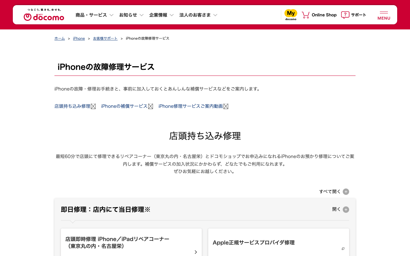Click the plus icon beside すべて開く

coord(346,192)
